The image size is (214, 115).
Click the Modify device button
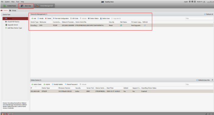coord(40,19)
